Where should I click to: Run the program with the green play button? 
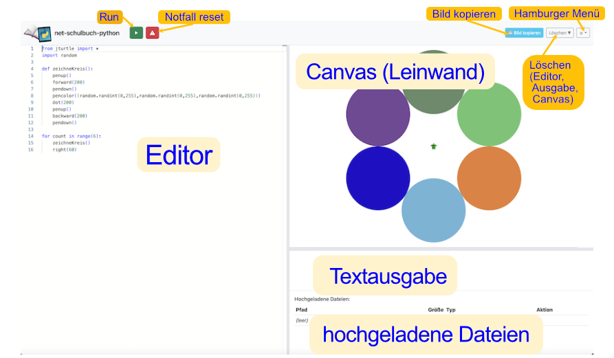click(136, 33)
